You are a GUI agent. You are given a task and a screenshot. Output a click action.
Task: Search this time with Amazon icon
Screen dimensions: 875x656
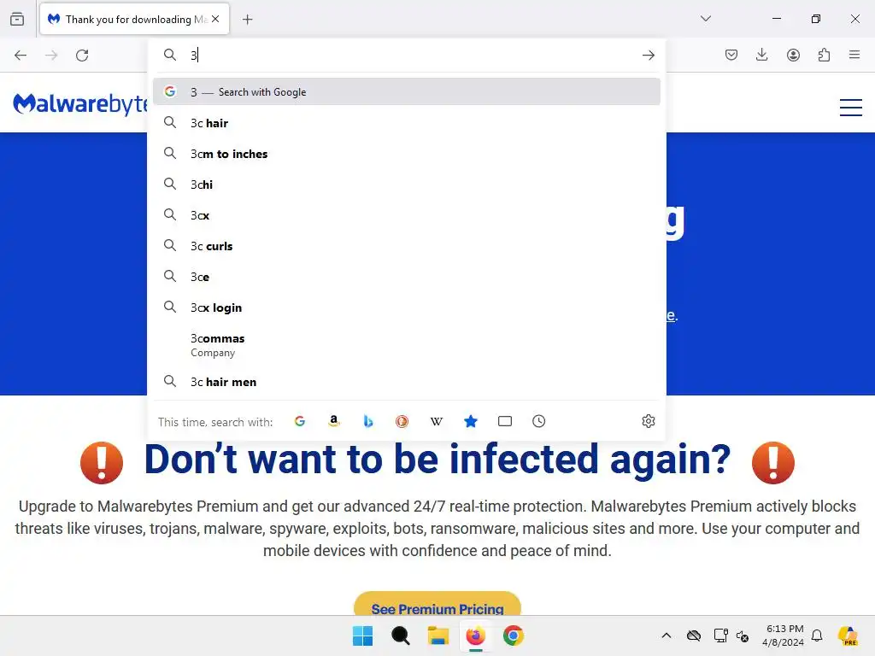[x=334, y=421]
